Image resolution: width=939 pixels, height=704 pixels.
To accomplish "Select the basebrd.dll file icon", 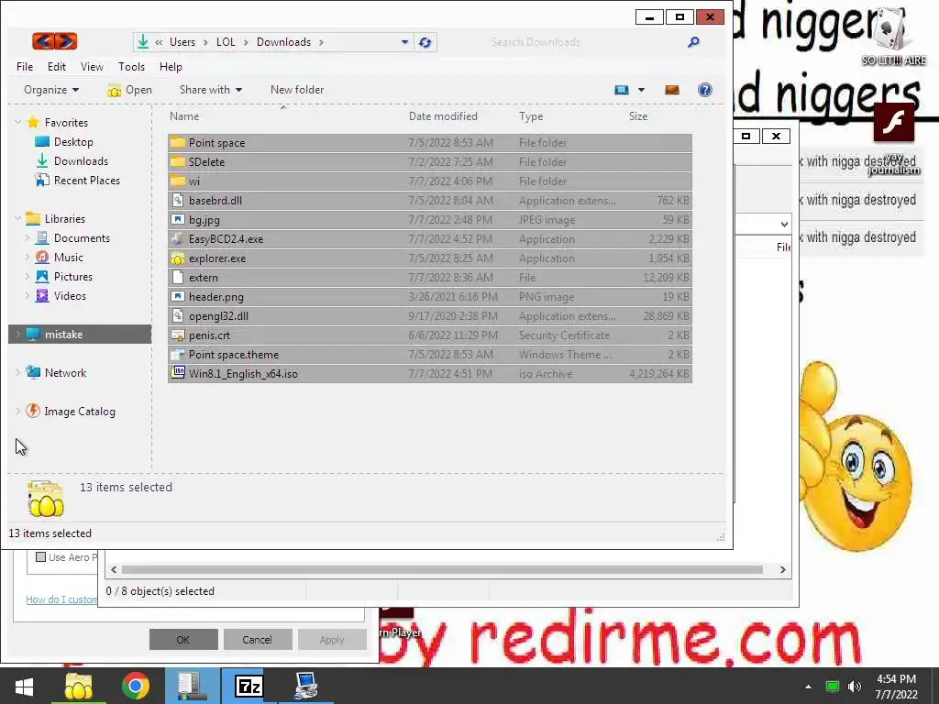I will pos(177,201).
